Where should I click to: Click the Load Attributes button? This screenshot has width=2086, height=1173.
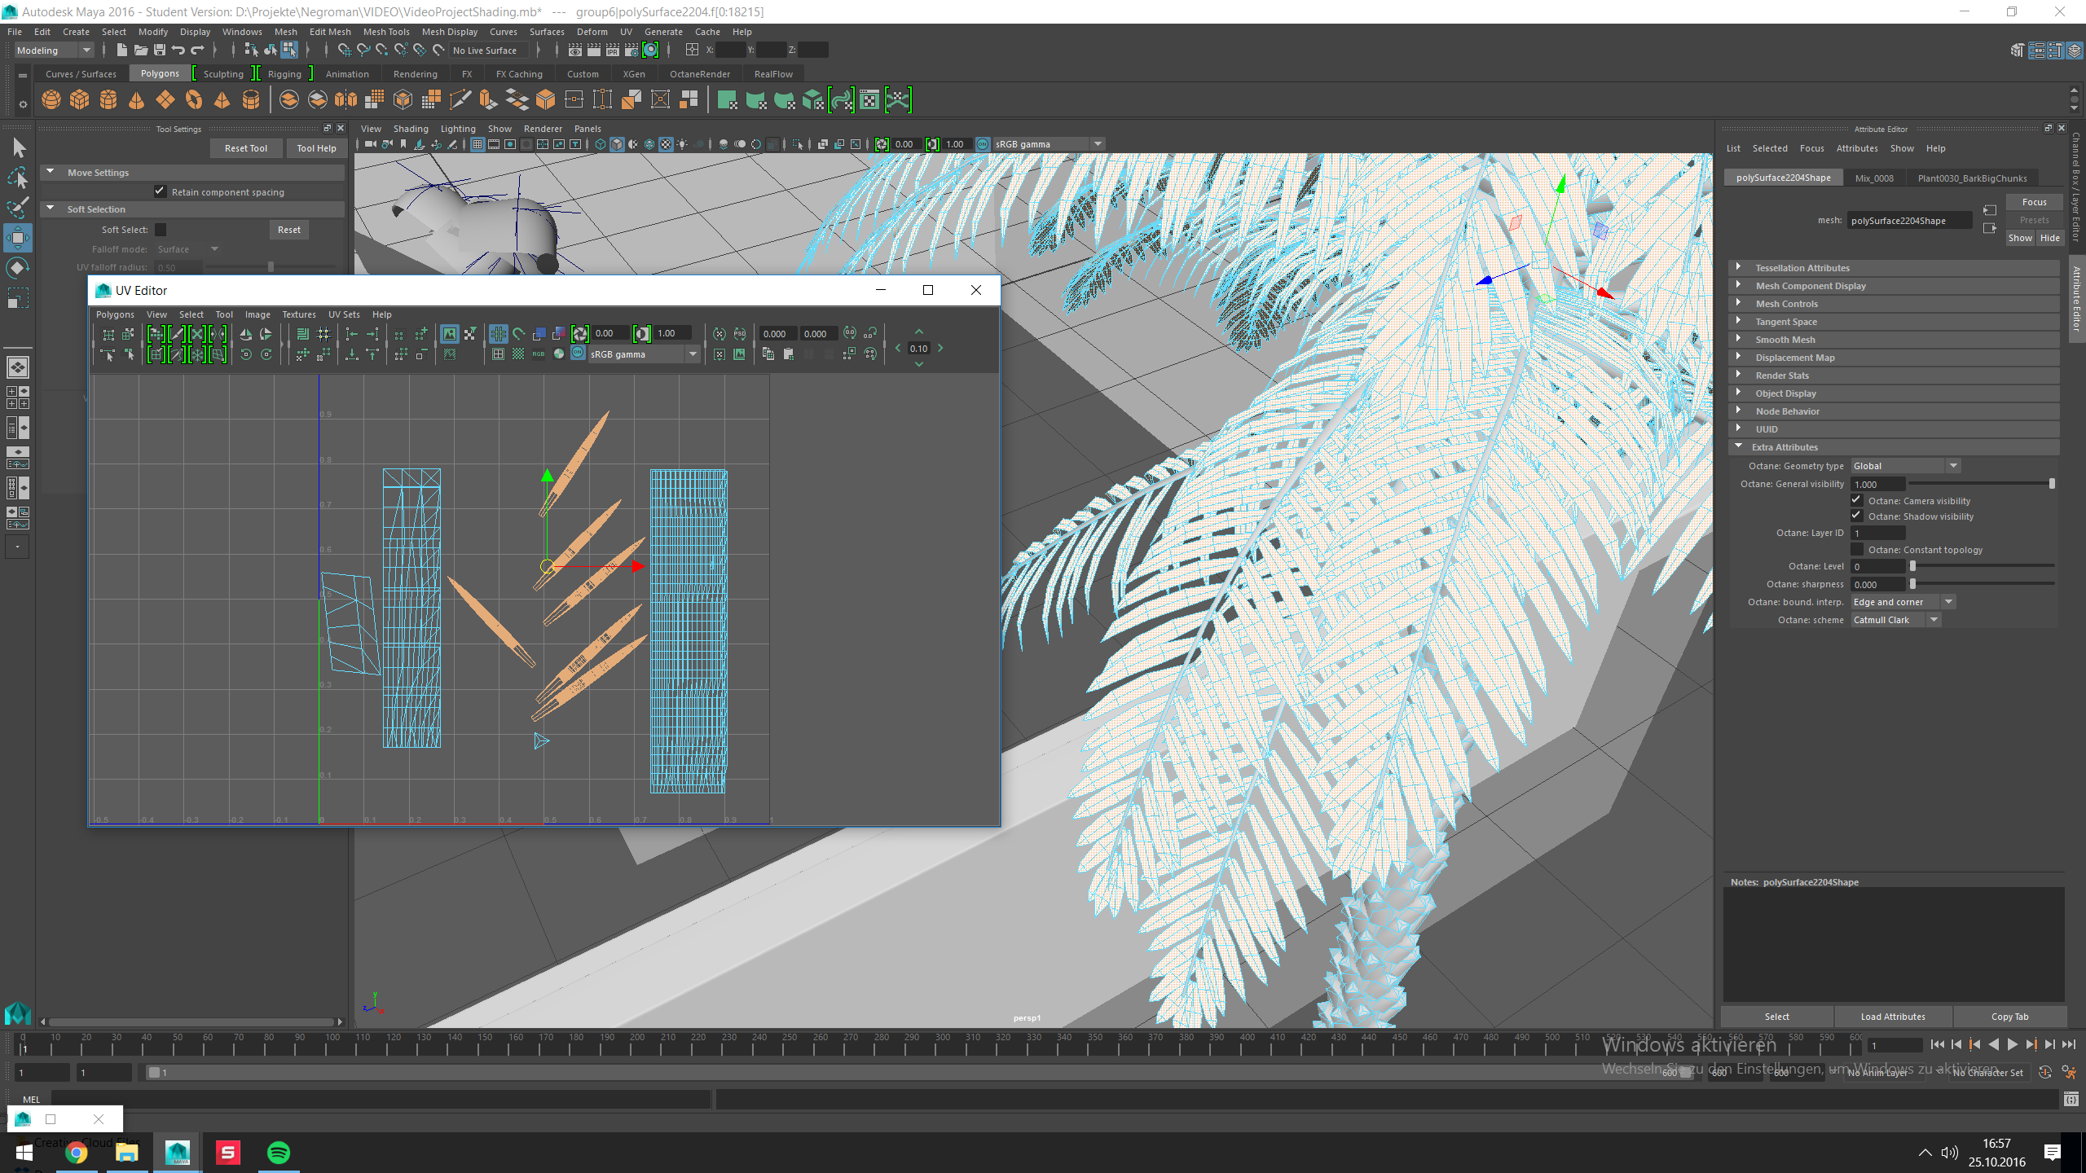click(x=1892, y=1016)
